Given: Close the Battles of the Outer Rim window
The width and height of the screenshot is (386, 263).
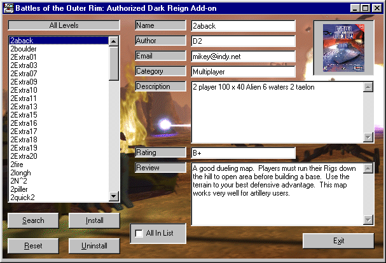Looking at the screenshot, I should pyautogui.click(x=377, y=8).
